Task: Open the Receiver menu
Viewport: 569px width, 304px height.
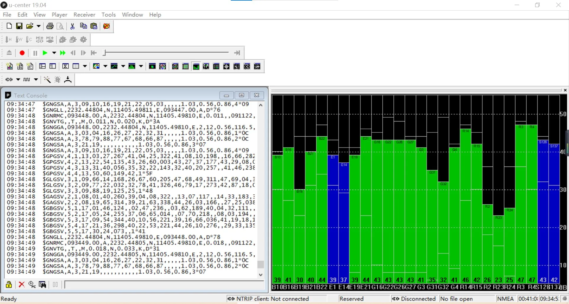Action: pyautogui.click(x=84, y=15)
